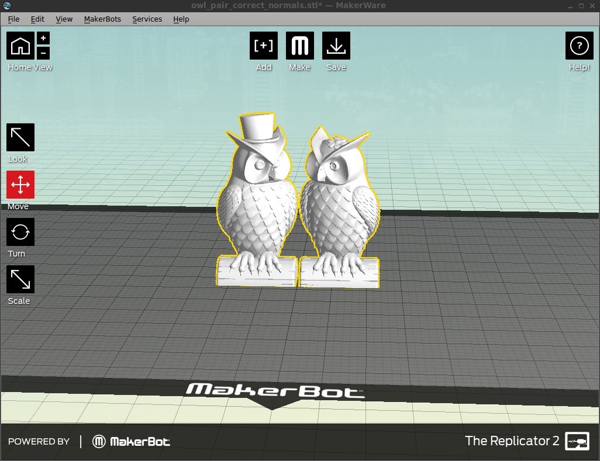This screenshot has height=461, width=600.
Task: Zoom in with the plus button
Action: point(43,37)
